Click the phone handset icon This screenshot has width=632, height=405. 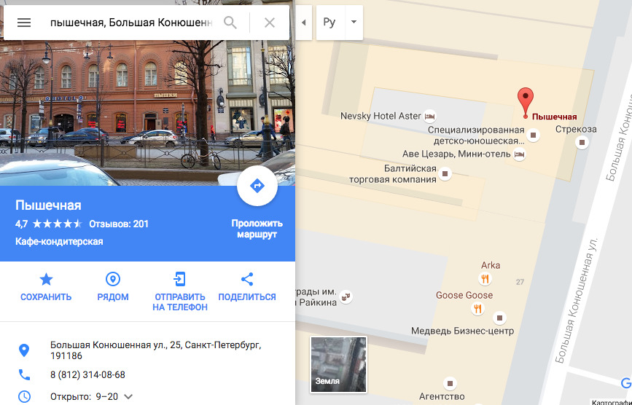click(24, 375)
